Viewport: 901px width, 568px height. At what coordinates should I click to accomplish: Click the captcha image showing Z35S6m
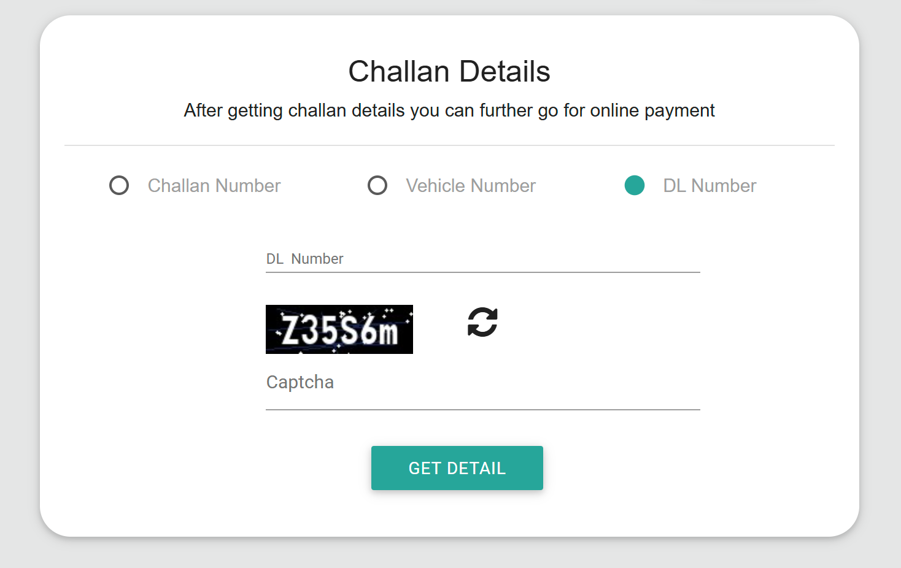pyautogui.click(x=339, y=329)
